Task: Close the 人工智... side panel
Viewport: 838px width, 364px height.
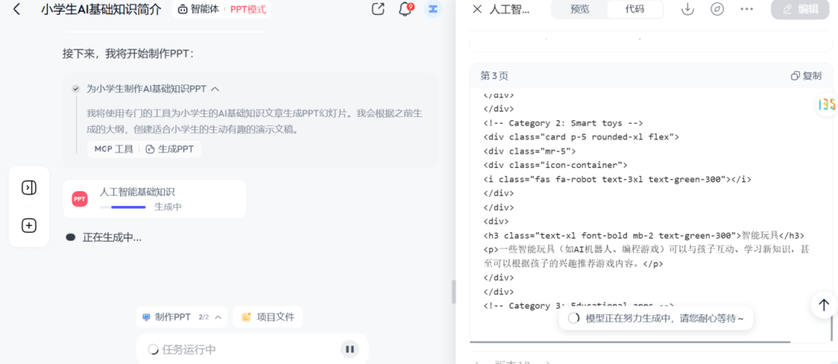Action: pos(477,9)
